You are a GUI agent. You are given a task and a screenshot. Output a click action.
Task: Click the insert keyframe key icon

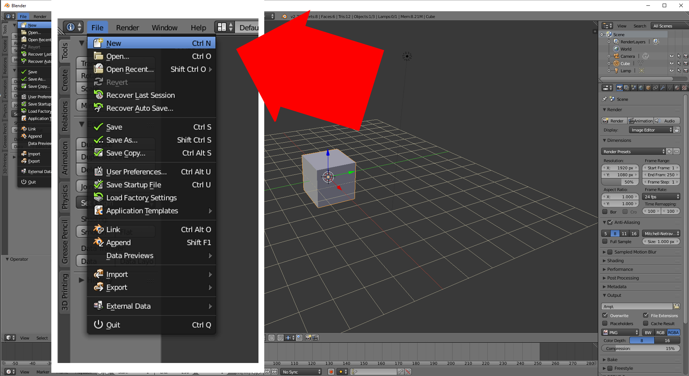point(401,372)
